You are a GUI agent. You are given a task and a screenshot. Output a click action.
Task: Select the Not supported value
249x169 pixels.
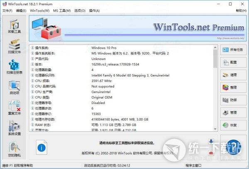click(x=103, y=87)
